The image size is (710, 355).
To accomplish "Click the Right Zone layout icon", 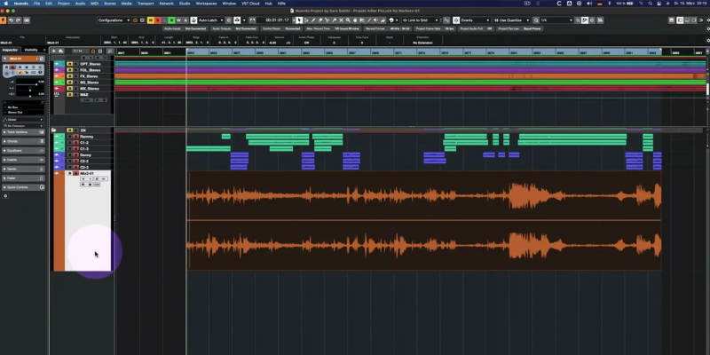I will [x=694, y=20].
